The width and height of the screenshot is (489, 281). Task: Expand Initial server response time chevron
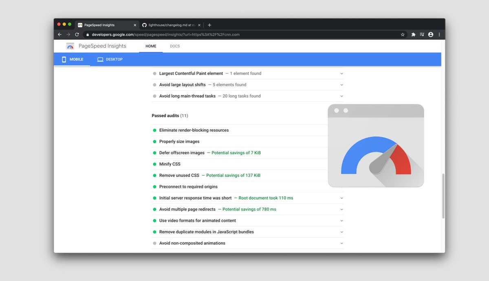pyautogui.click(x=341, y=198)
